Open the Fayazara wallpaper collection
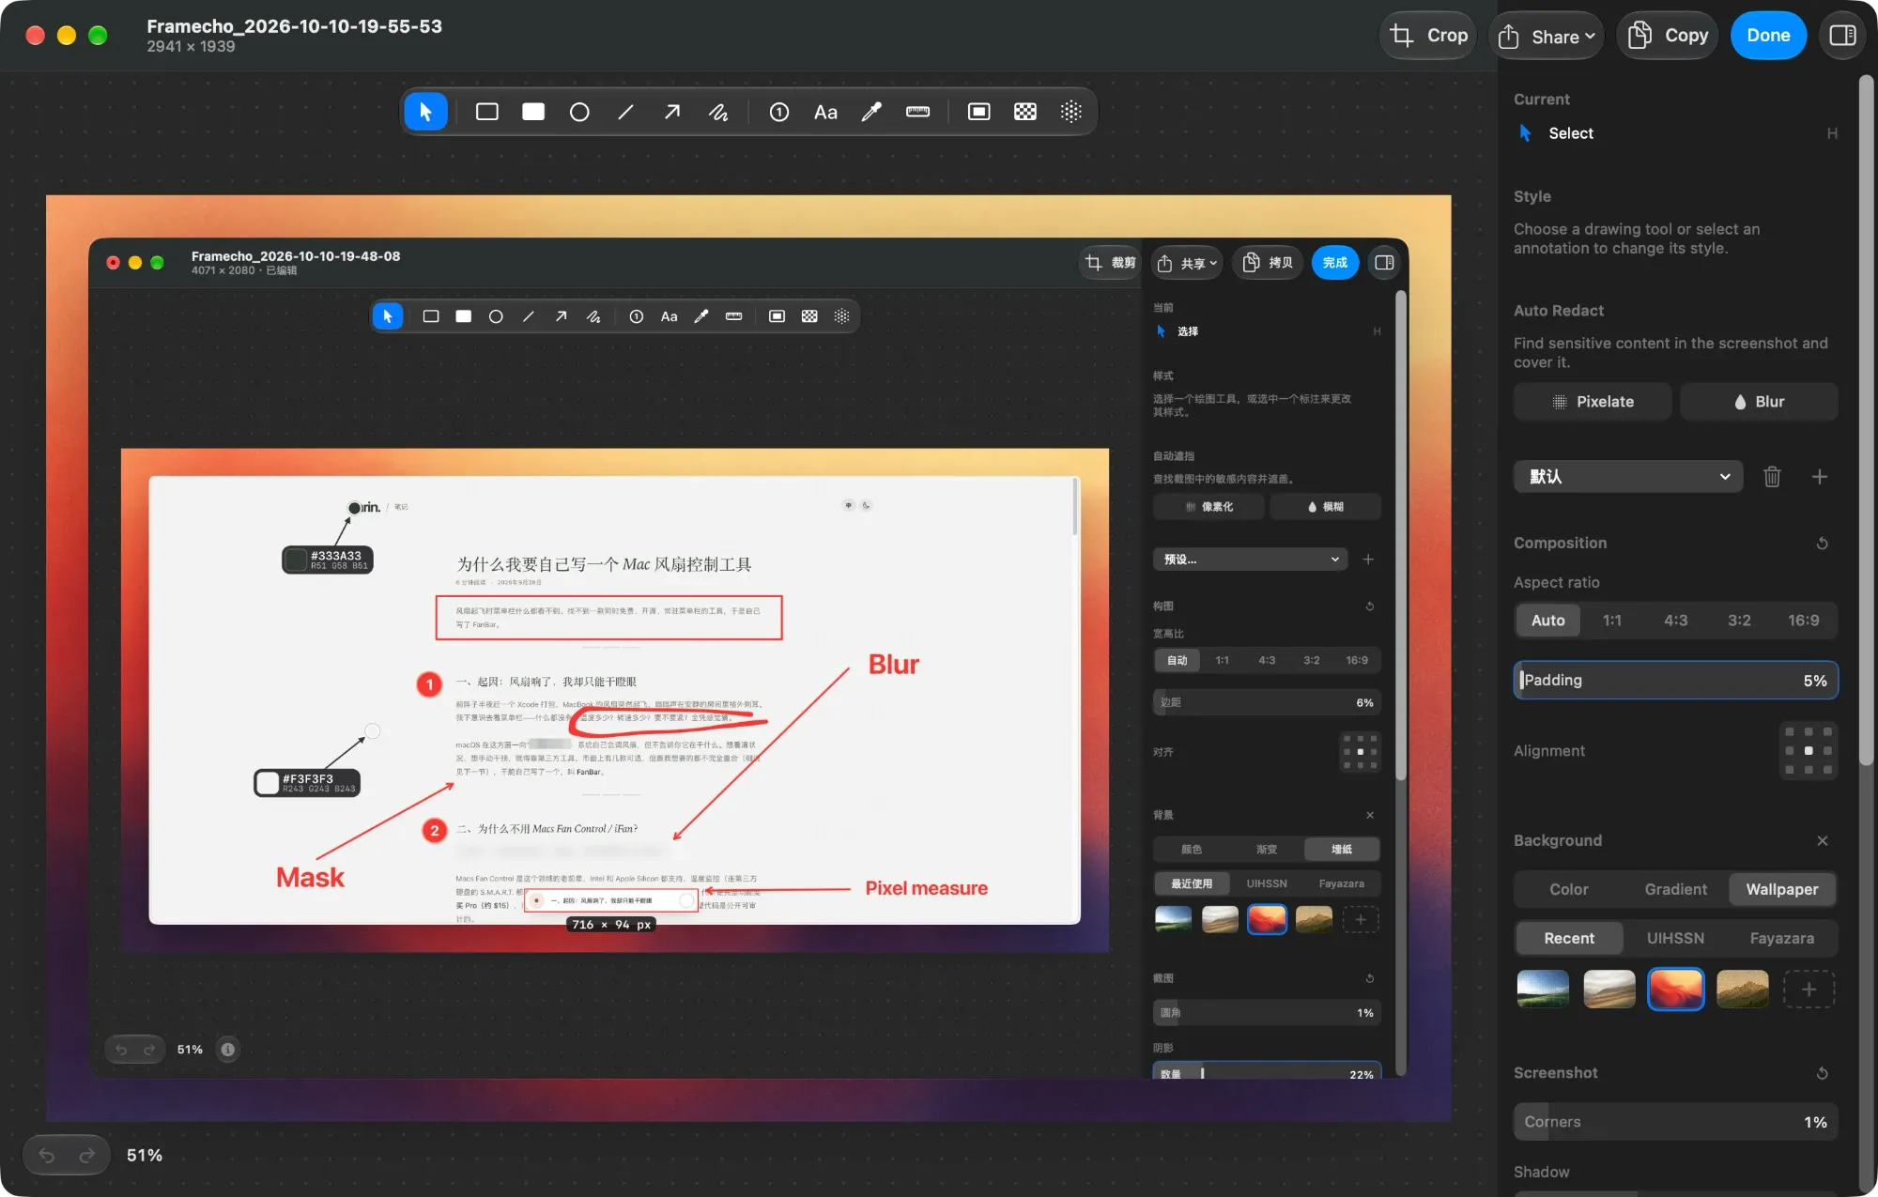Viewport: 1878px width, 1197px height. [1781, 938]
